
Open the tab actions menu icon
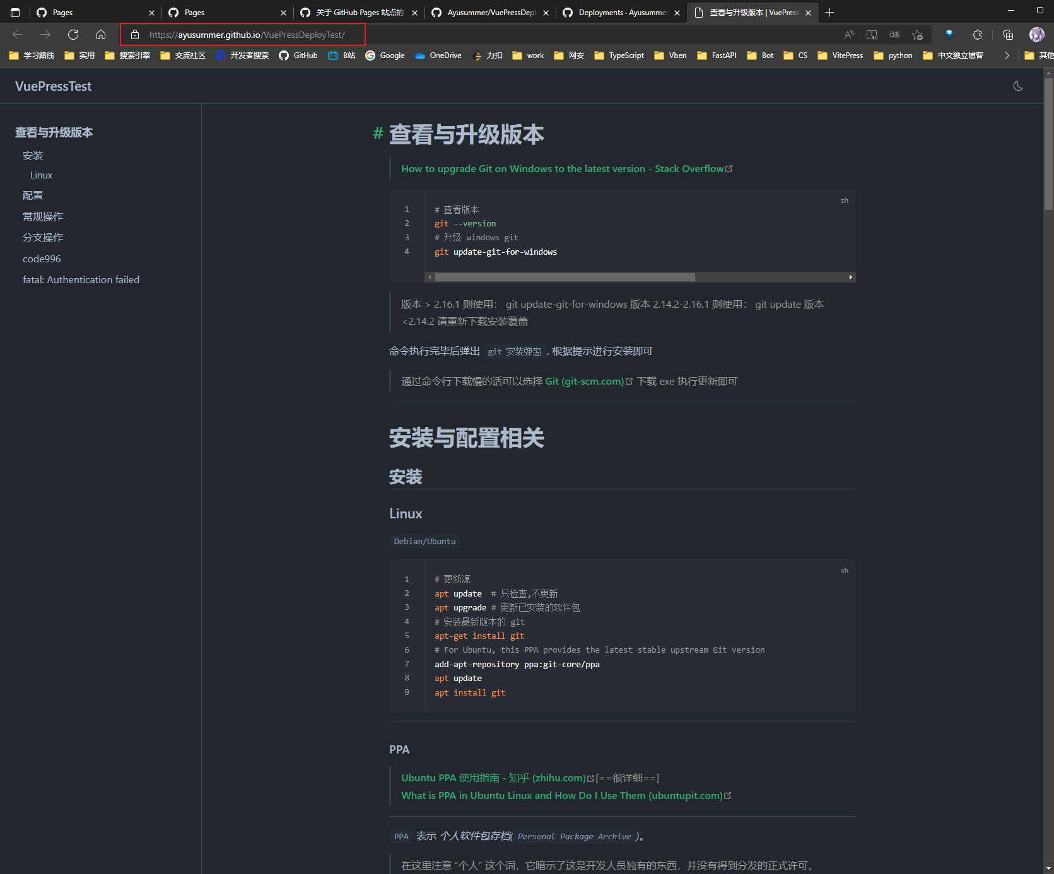tap(15, 13)
